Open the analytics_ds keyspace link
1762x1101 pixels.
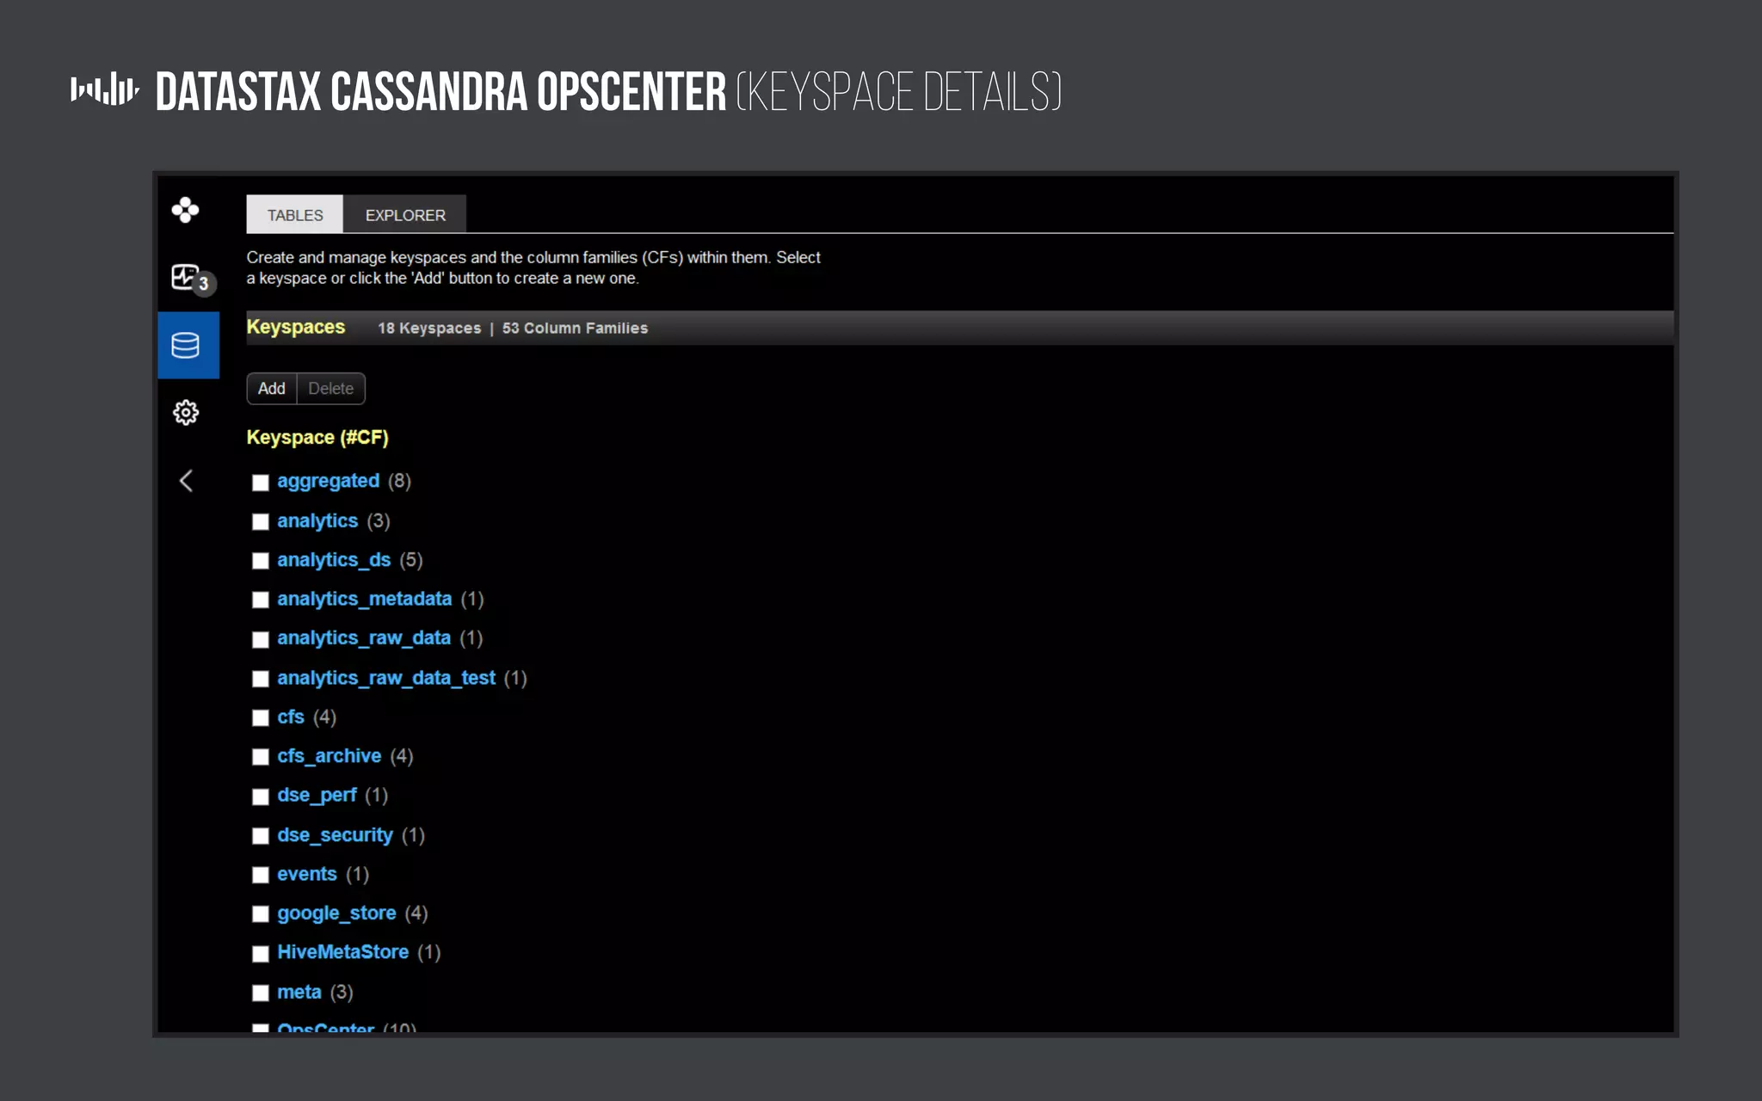point(334,560)
